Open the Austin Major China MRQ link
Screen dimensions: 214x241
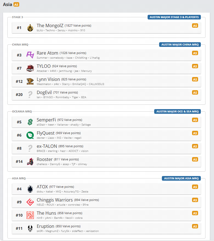coord(180,45)
